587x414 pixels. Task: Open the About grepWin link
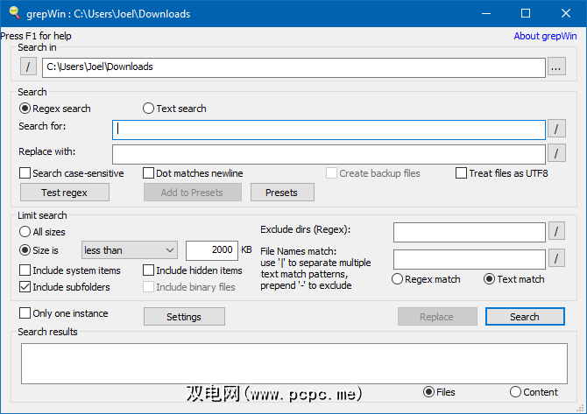pos(545,36)
